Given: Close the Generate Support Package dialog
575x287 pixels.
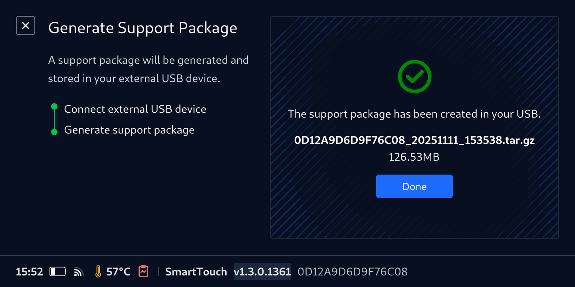Looking at the screenshot, I should [x=26, y=26].
